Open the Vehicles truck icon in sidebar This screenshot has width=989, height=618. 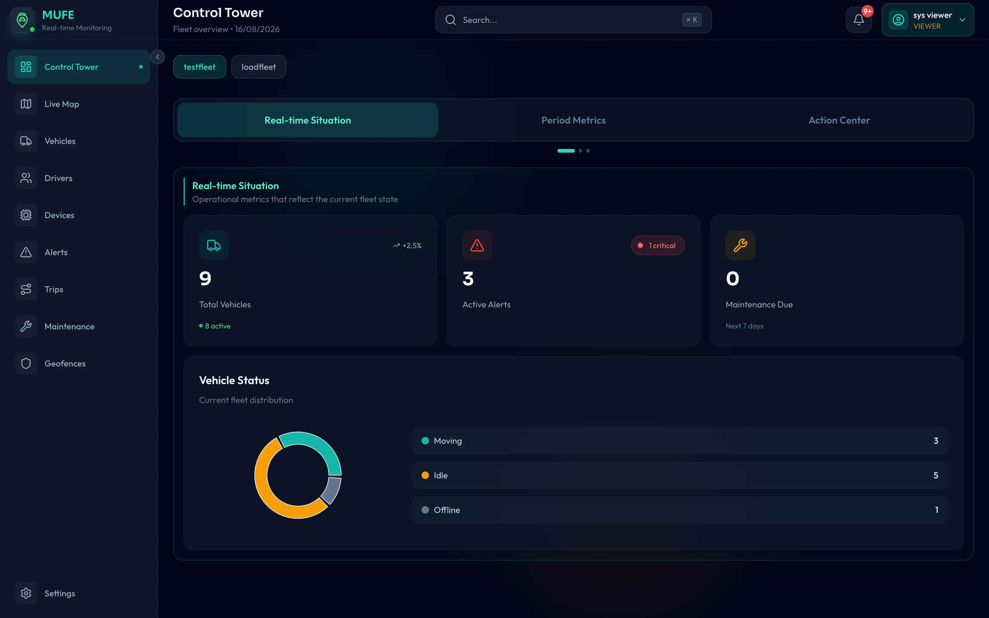click(x=26, y=141)
